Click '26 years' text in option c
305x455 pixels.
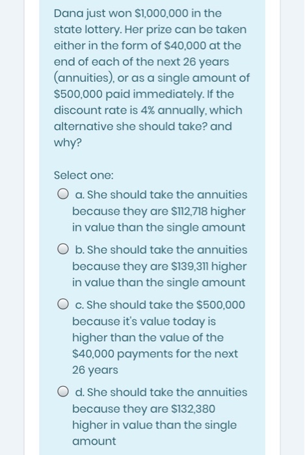(x=95, y=370)
